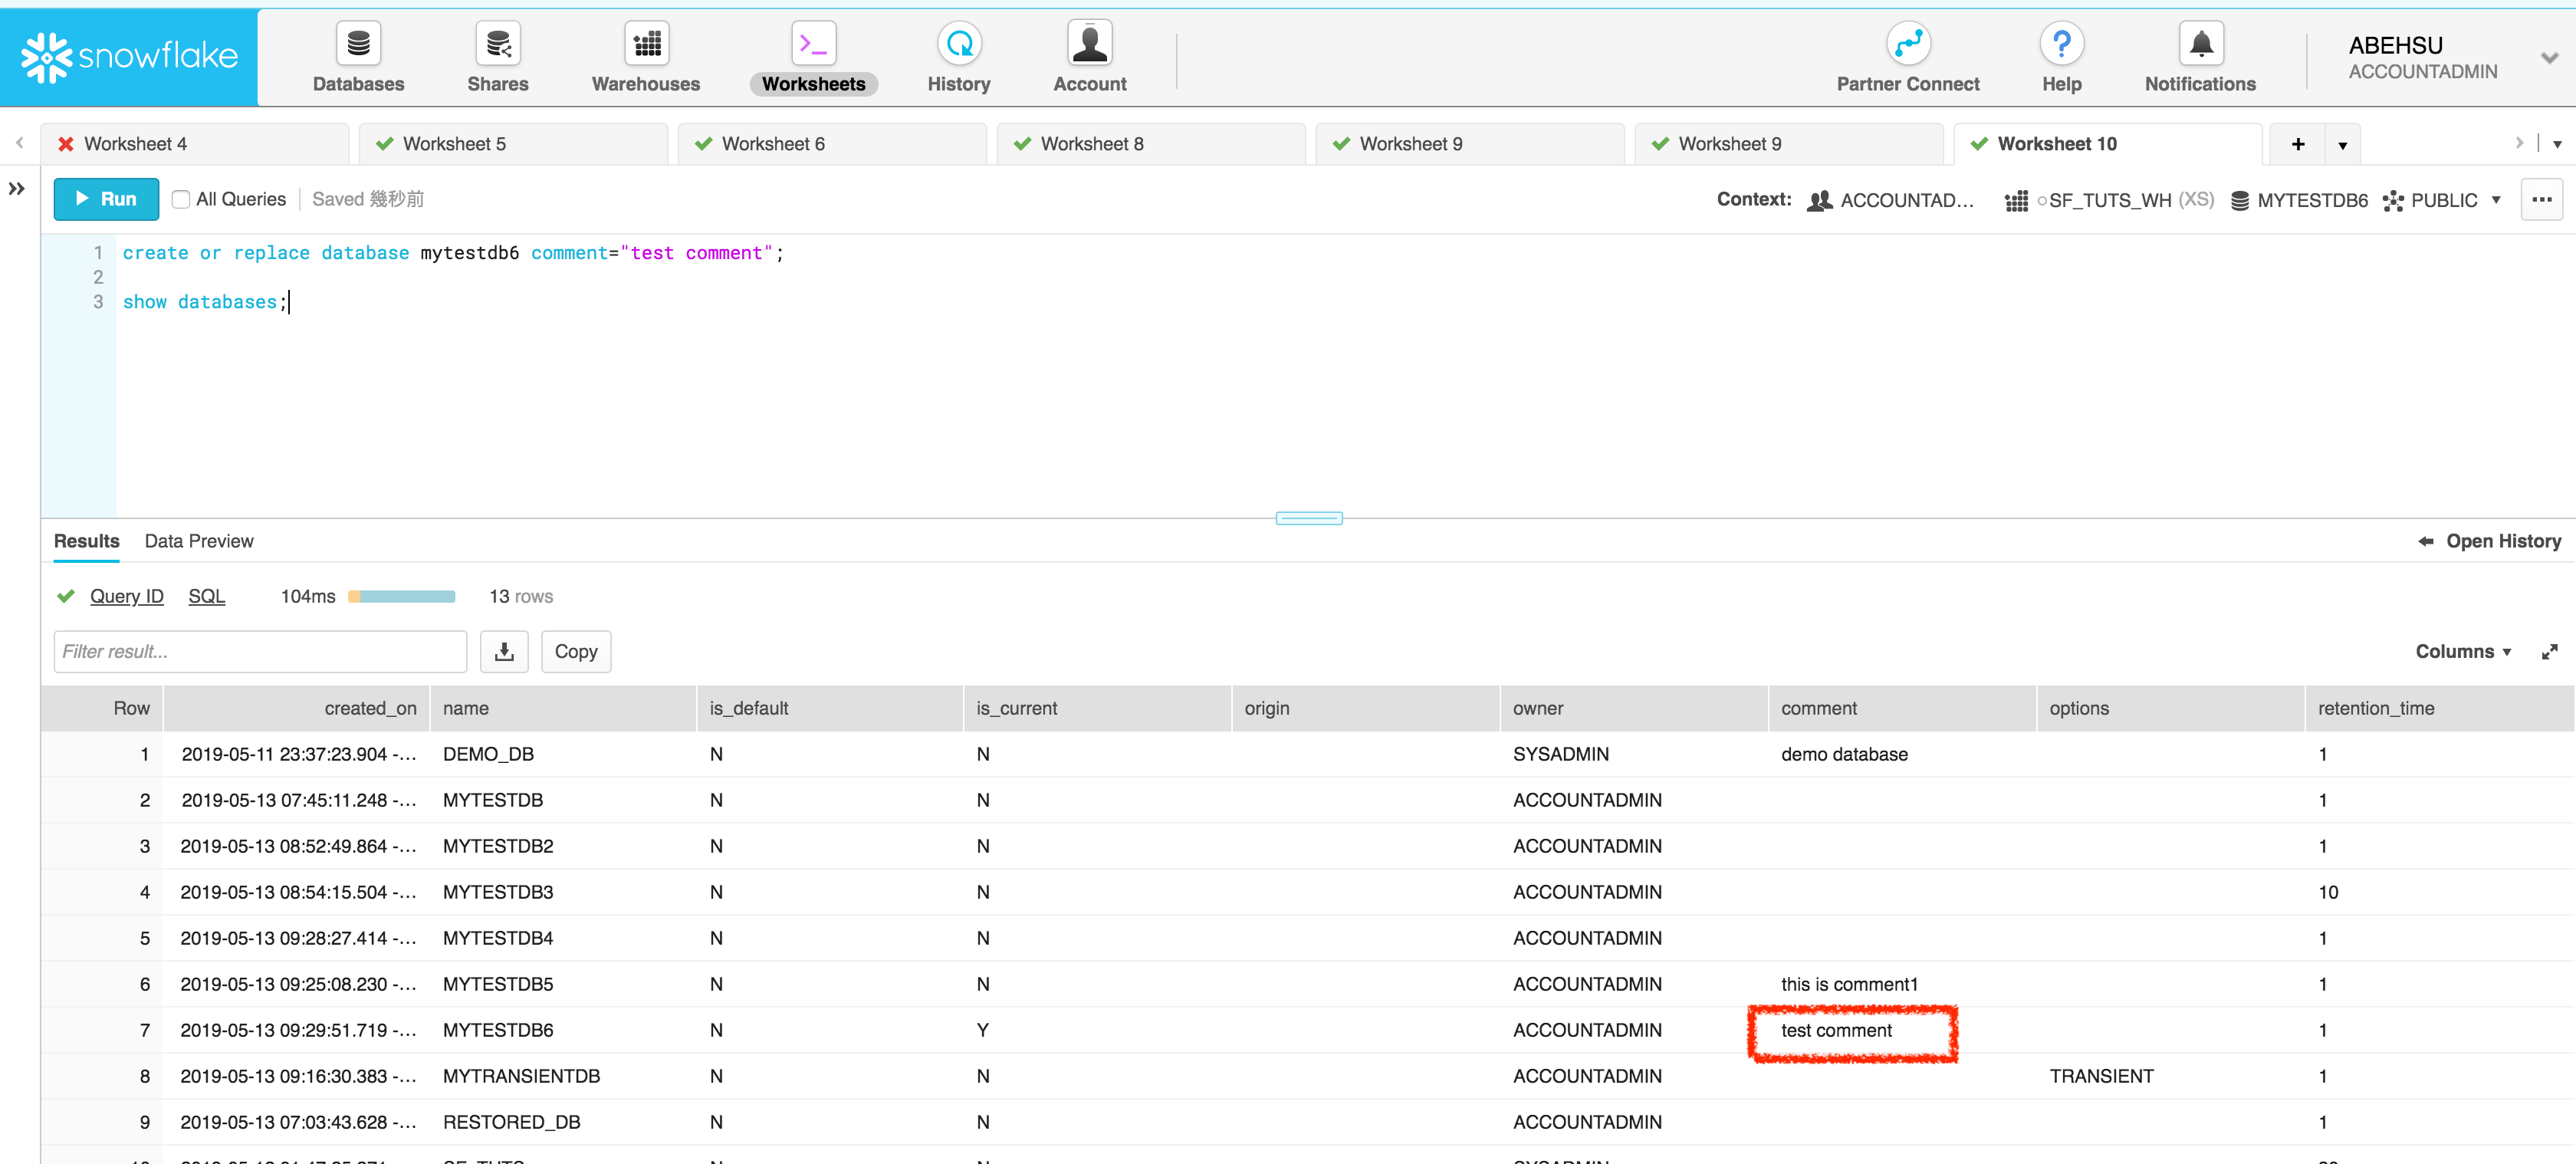2576x1164 pixels.
Task: Grab the editor/results pane divider handle
Action: 1308,518
